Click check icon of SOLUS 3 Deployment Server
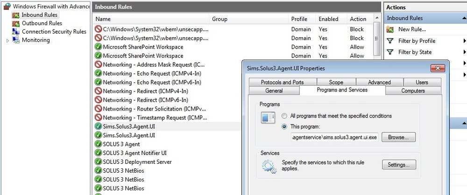The height and width of the screenshot is (195, 467). click(x=98, y=162)
